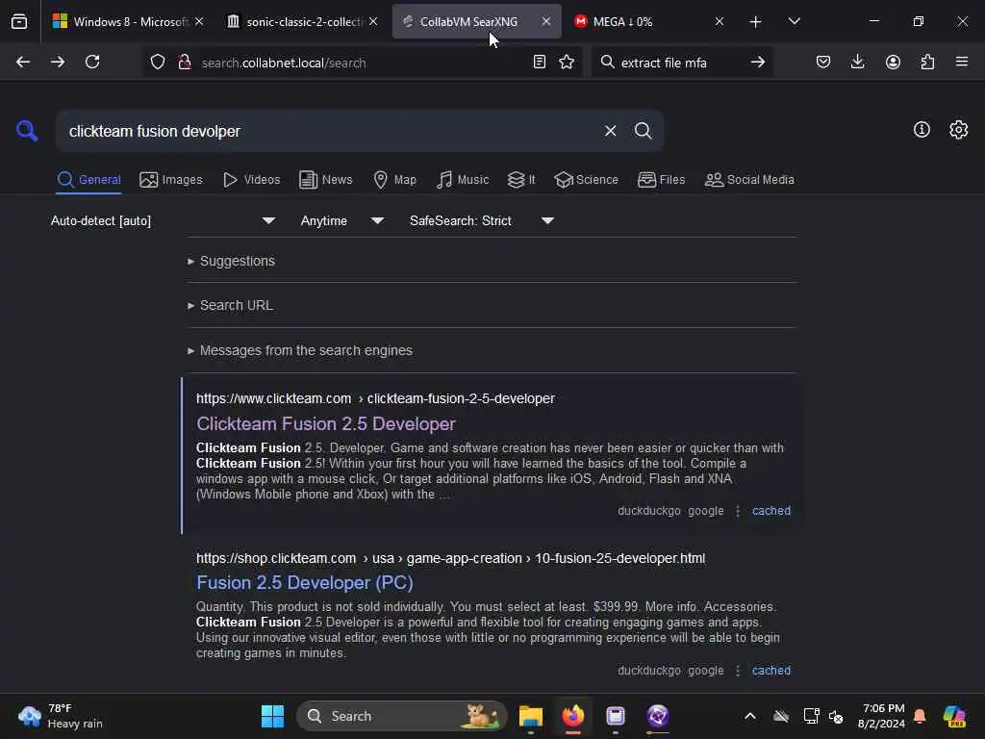Open the SafeSearch: Strict dropdown
The height and width of the screenshot is (739, 985).
[481, 220]
